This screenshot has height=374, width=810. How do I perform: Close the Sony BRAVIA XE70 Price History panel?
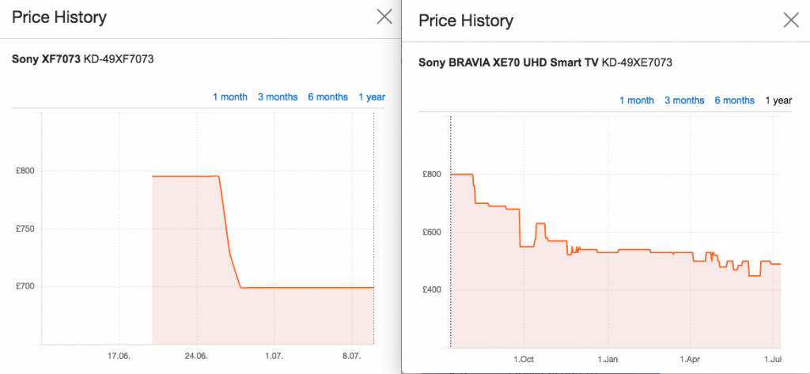tap(791, 21)
